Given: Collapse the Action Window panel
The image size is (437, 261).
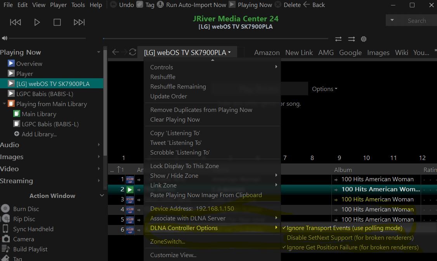Looking at the screenshot, I should [102, 196].
